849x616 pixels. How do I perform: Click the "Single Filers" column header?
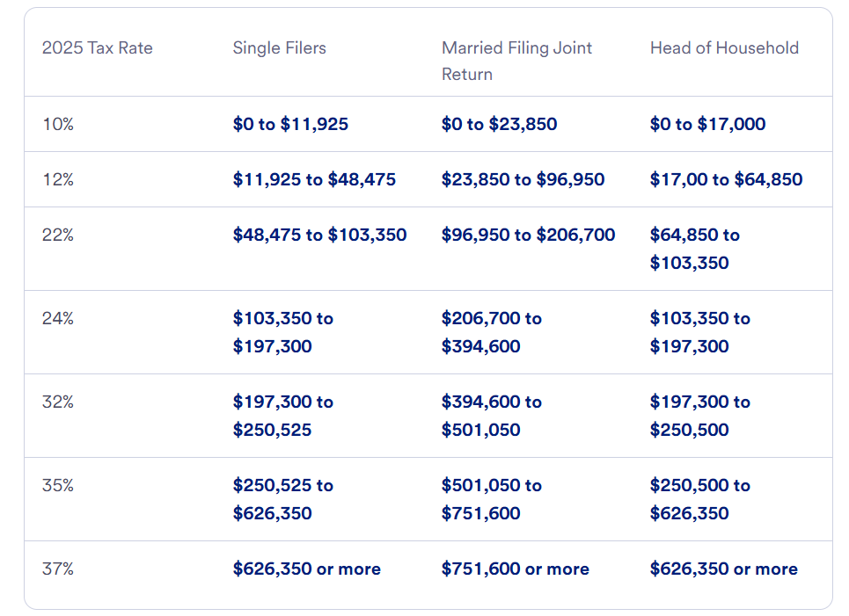279,48
